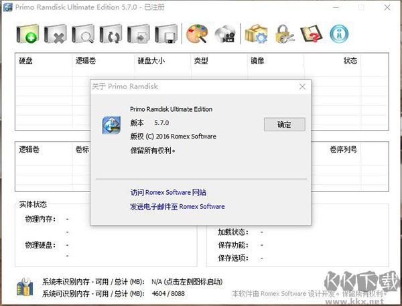The image size is (402, 306).
Task: Click the blue info about icon
Action: tap(339, 33)
